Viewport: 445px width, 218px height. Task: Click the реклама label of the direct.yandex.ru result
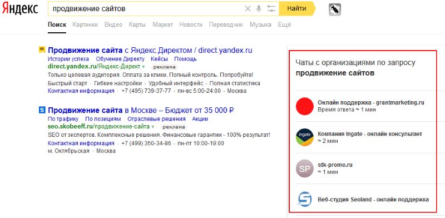164,67
